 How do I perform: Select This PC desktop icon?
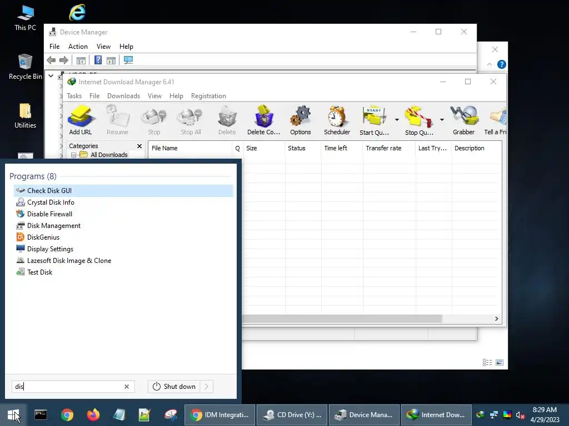(x=25, y=18)
